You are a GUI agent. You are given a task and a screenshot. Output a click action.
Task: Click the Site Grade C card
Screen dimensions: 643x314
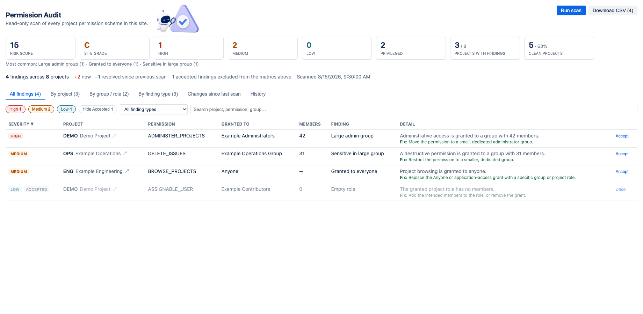pyautogui.click(x=115, y=48)
